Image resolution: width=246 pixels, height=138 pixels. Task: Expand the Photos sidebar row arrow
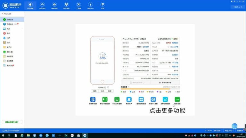click(22, 29)
